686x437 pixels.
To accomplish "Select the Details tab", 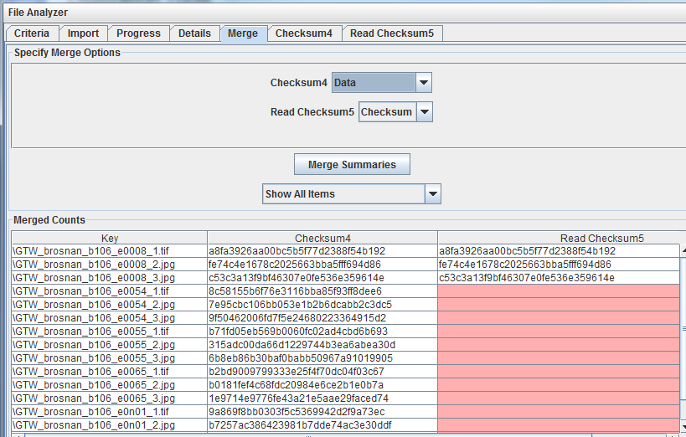I will point(194,33).
